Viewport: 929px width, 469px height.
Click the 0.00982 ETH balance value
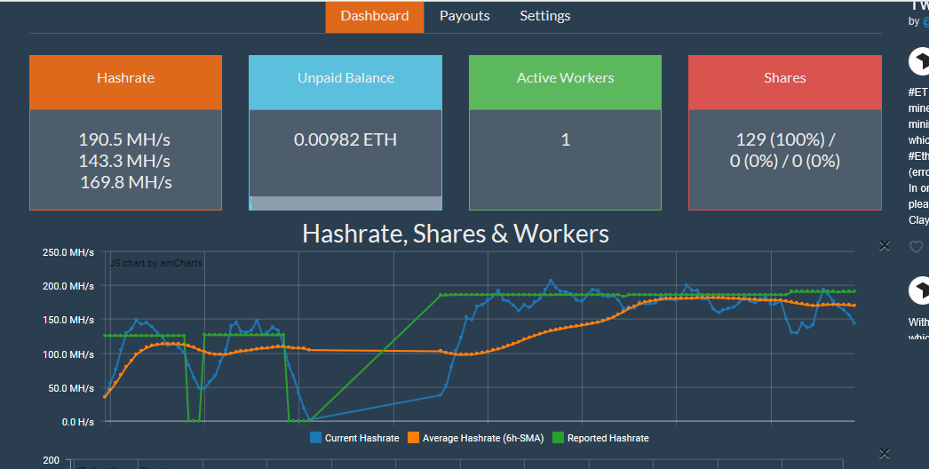click(345, 139)
